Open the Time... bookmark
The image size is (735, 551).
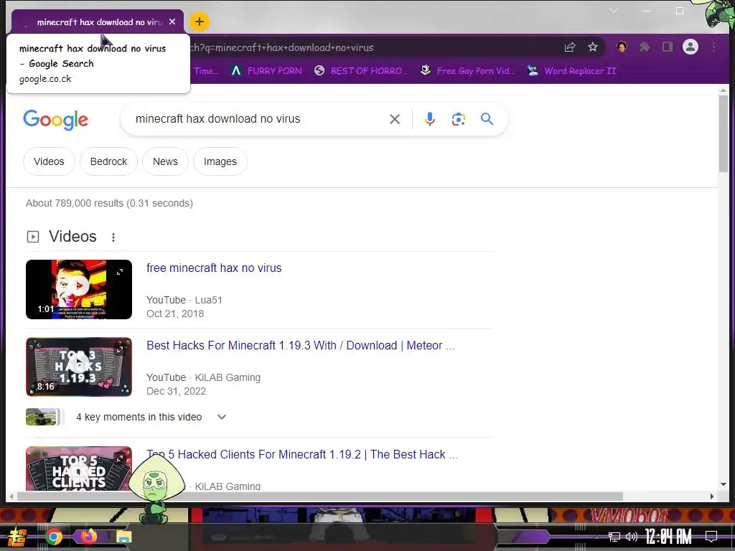click(x=206, y=71)
